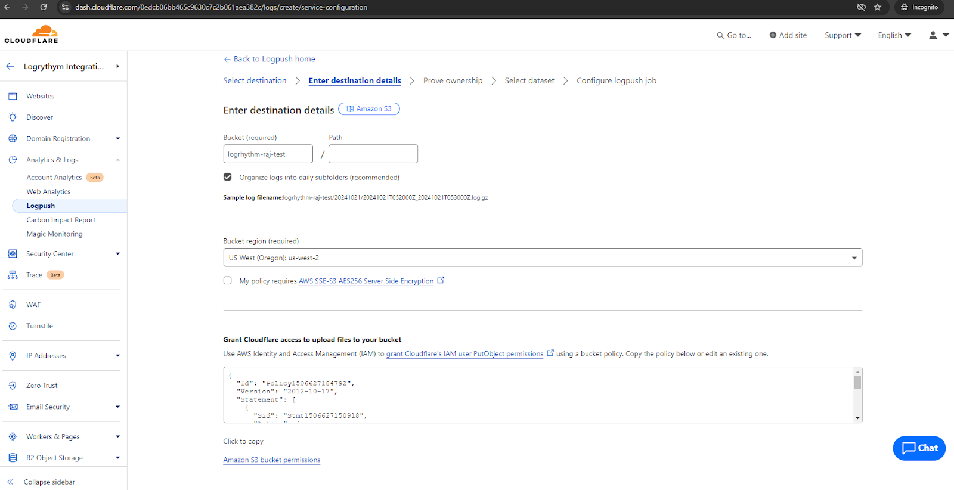The width and height of the screenshot is (954, 490).
Task: Open the Chat support widget
Action: (x=919, y=448)
